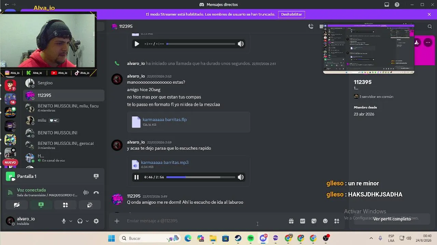Viewport: 437px width, 245px height.
Task: Open the GIF picker
Action: point(302,221)
